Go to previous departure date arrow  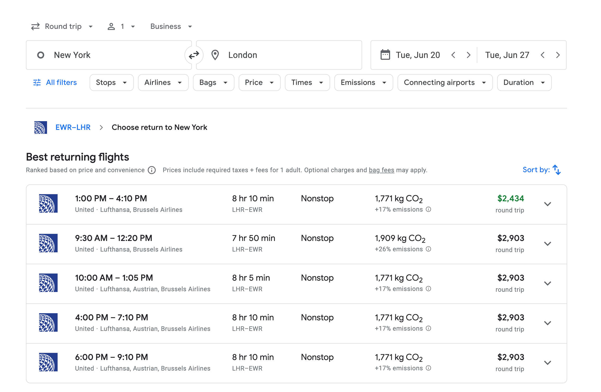pyautogui.click(x=453, y=55)
